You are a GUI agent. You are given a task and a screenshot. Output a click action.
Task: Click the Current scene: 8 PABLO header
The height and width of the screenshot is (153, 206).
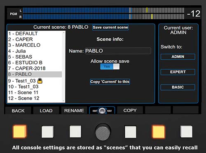(x=61, y=27)
